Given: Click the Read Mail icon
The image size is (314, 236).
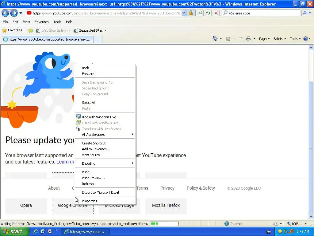Looking at the screenshot, I should [x=240, y=39].
